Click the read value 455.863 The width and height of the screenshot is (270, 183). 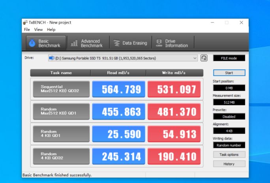(x=119, y=112)
